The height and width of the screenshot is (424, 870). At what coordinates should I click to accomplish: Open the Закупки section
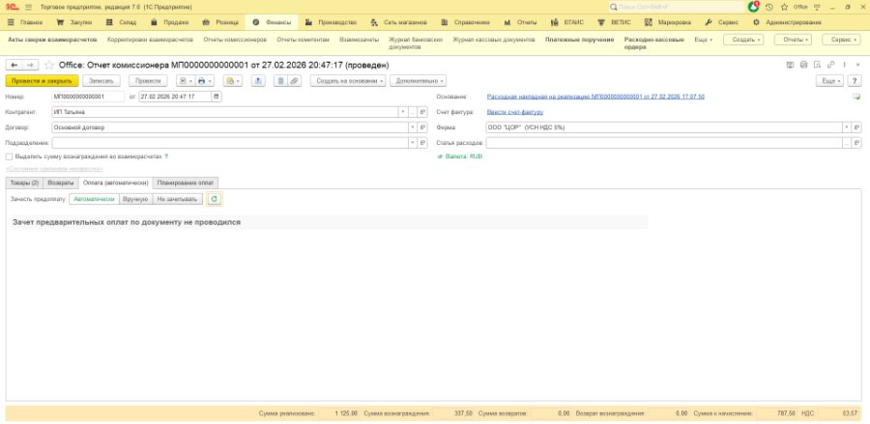(x=74, y=22)
